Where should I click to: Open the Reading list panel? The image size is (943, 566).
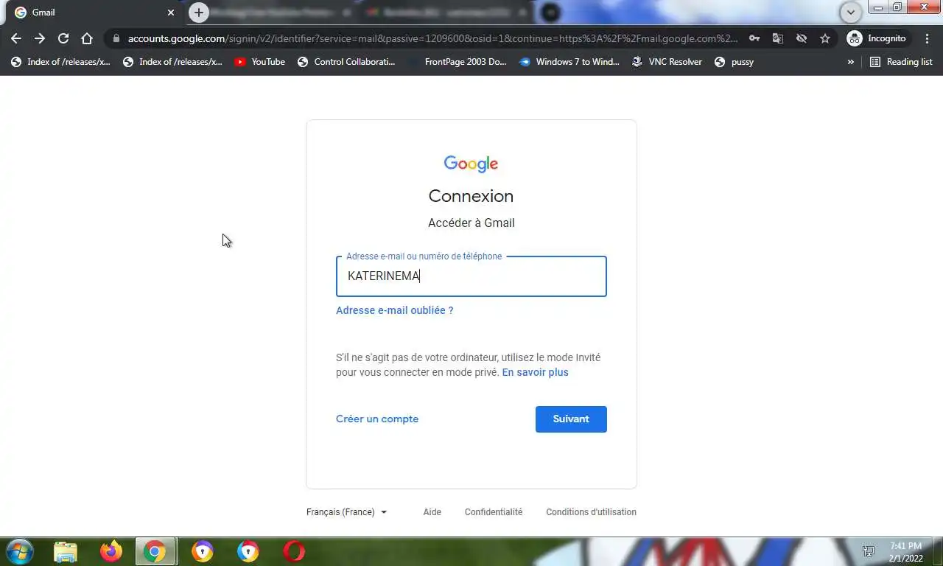point(901,62)
